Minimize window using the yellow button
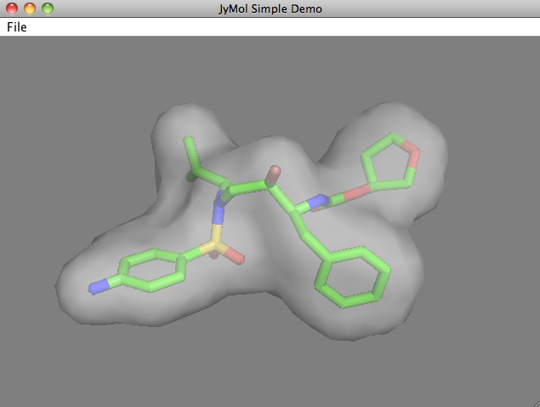The height and width of the screenshot is (407, 540). [x=29, y=9]
